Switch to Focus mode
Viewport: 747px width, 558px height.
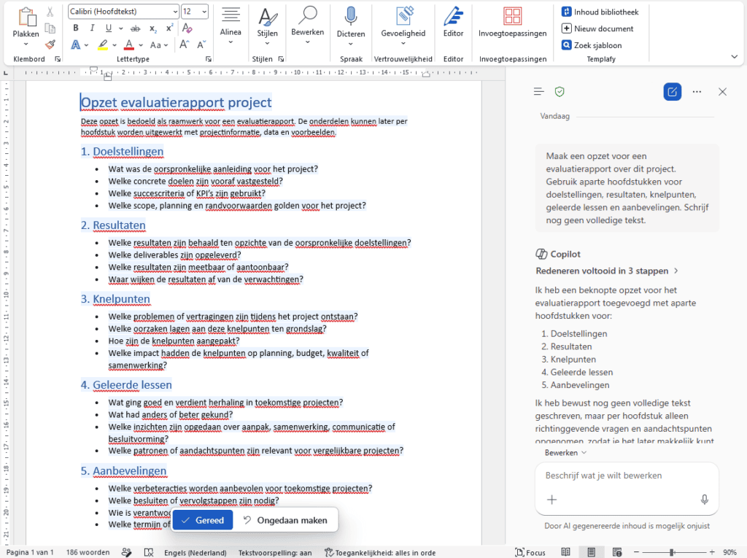click(530, 552)
